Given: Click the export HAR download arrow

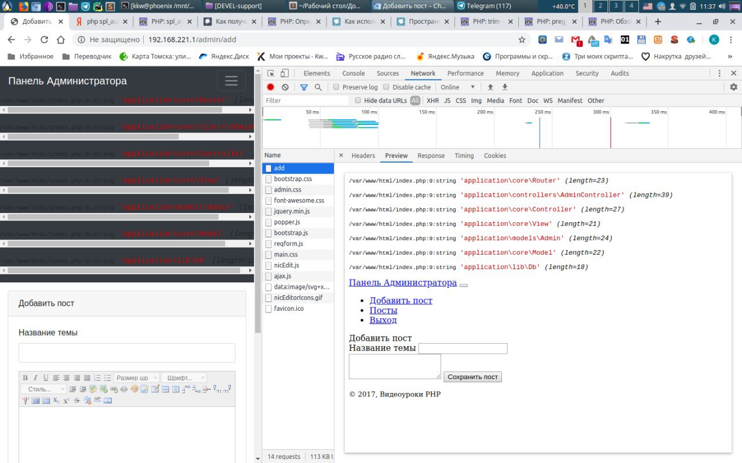Looking at the screenshot, I should [x=505, y=87].
